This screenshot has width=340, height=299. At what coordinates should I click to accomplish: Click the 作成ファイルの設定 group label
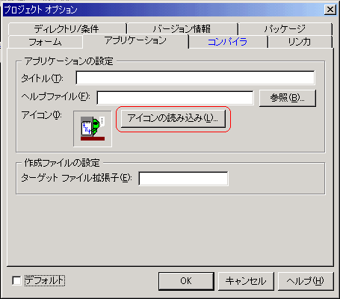coord(62,163)
